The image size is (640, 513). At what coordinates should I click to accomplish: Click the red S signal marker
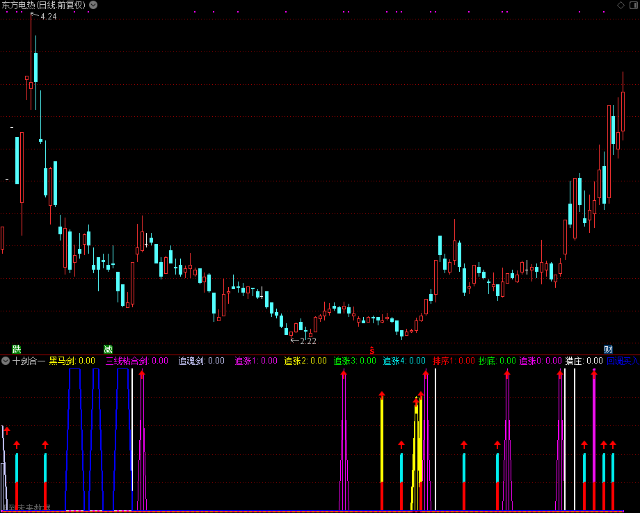(372, 350)
